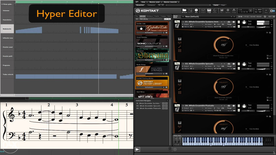Open settings gear of Gofriller Cello library

click(x=166, y=33)
